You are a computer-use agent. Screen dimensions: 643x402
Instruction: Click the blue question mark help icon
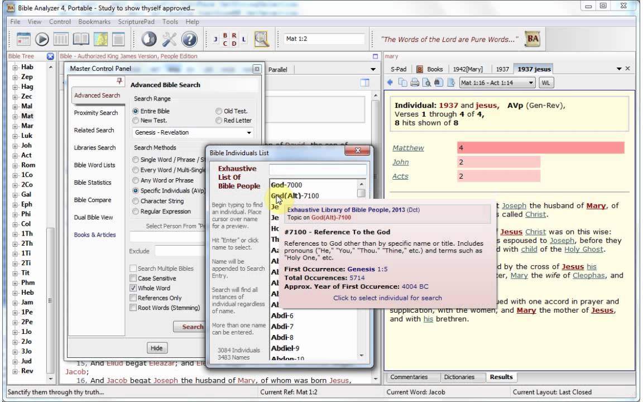(x=189, y=40)
